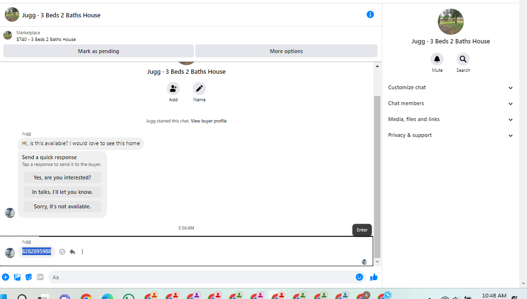Click the seen-by tiny avatar under the message
The width and height of the screenshot is (527, 299).
point(364,262)
